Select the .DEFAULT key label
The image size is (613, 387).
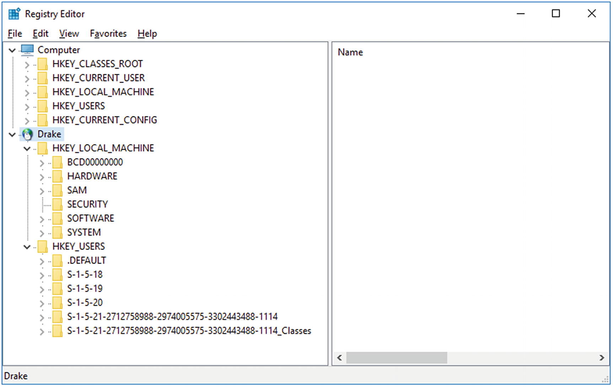pos(86,261)
